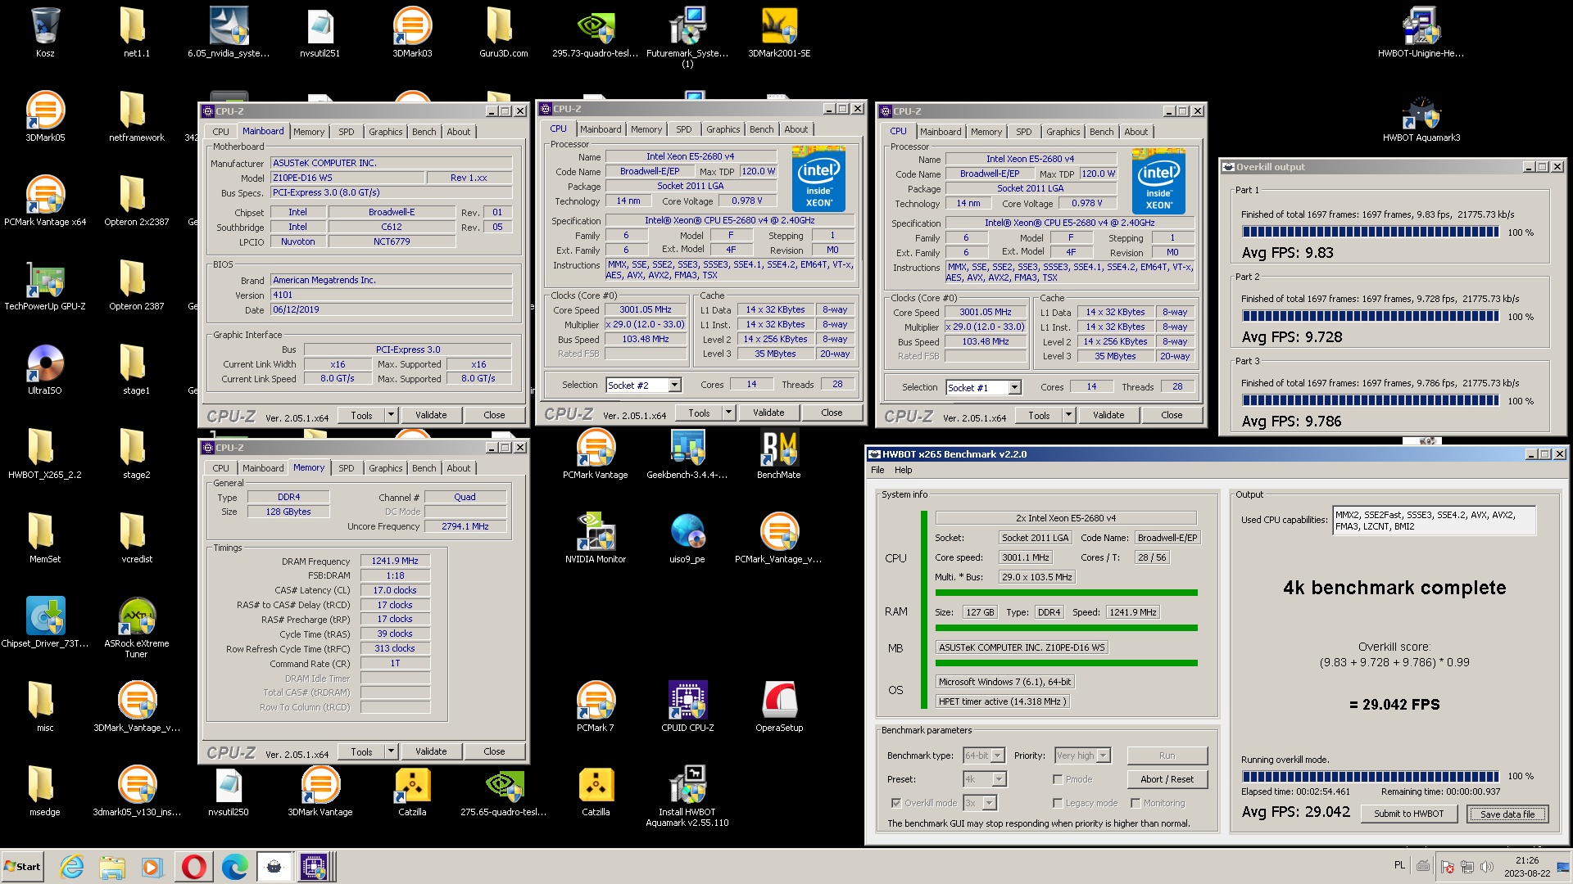Screen dimensions: 1573x884
Task: Expand Benchmark type 64-bit dropdown
Action: [x=998, y=755]
